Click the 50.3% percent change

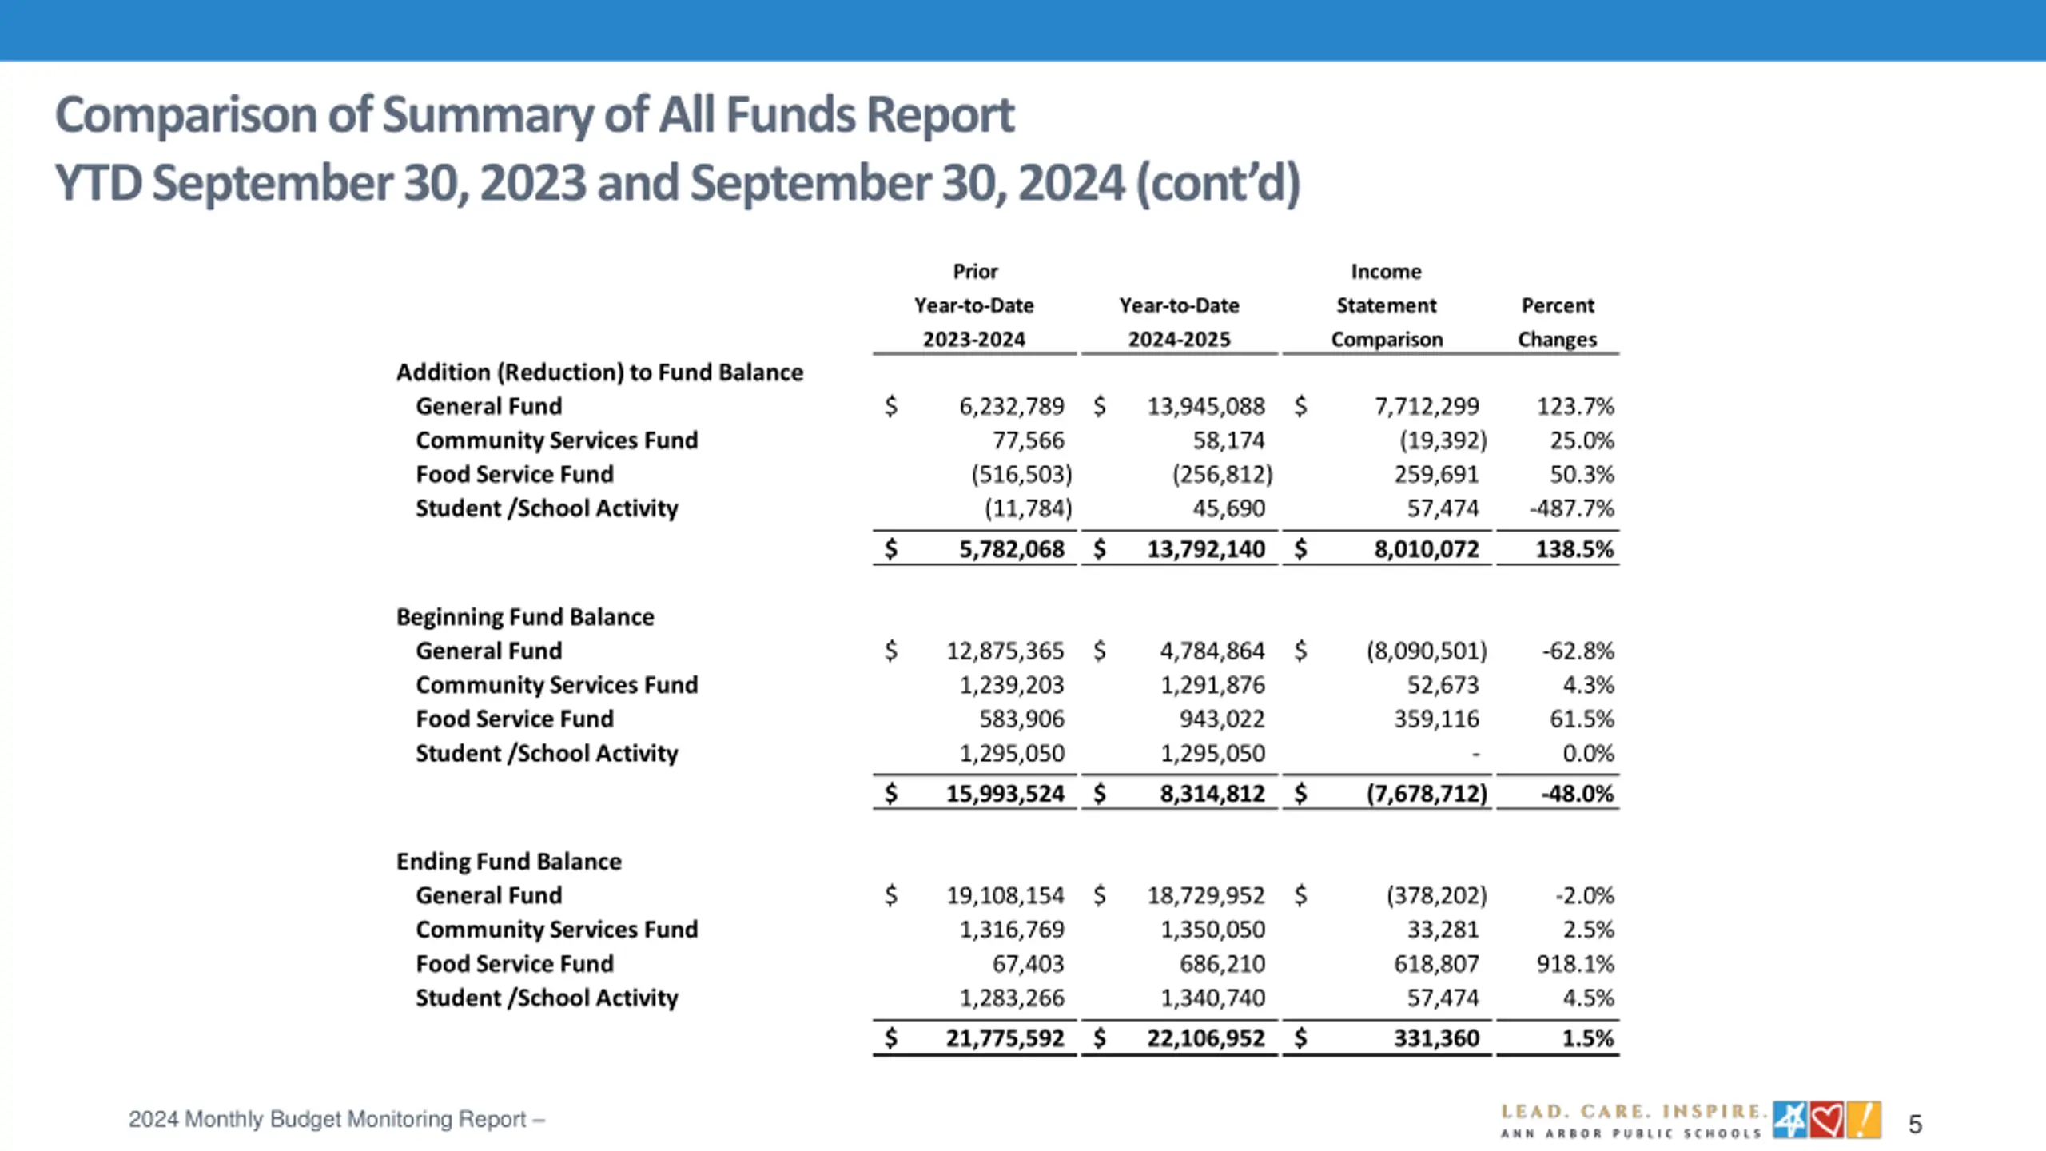[x=1582, y=475]
